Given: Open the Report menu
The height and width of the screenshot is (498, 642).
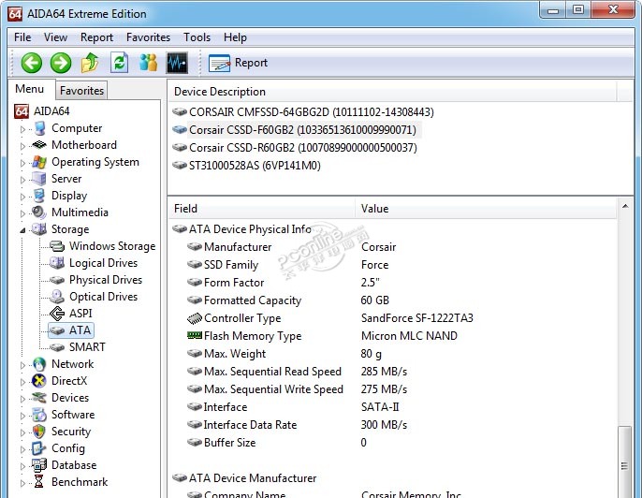Looking at the screenshot, I should tap(96, 37).
